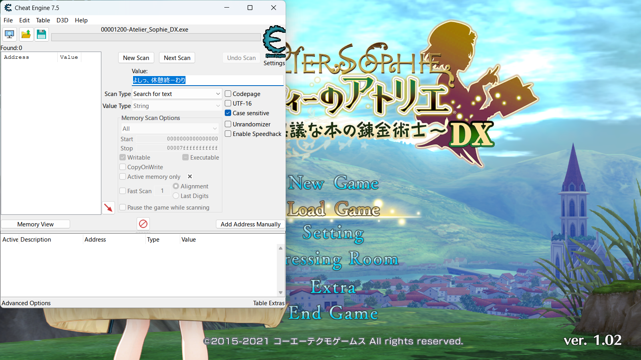Click the Cheat Engine logo icon
641x360 pixels.
pyautogui.click(x=274, y=40)
